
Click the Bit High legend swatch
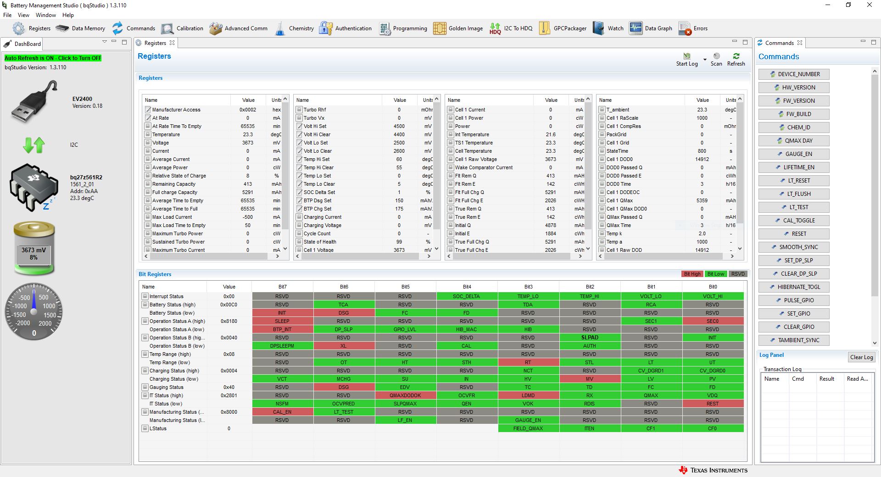[x=692, y=274]
